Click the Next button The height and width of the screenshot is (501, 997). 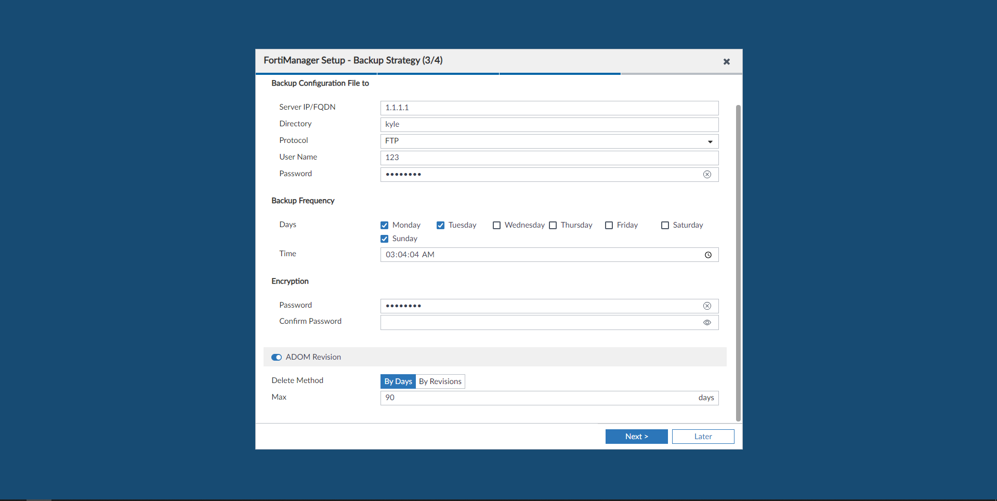(636, 436)
